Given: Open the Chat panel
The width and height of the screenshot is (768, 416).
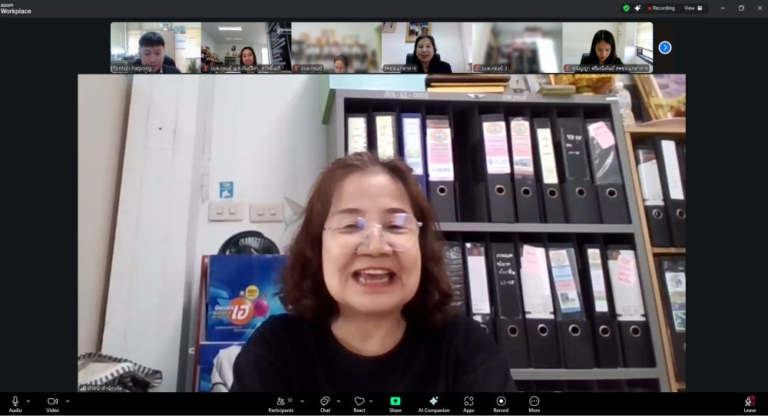Looking at the screenshot, I should pos(325,402).
